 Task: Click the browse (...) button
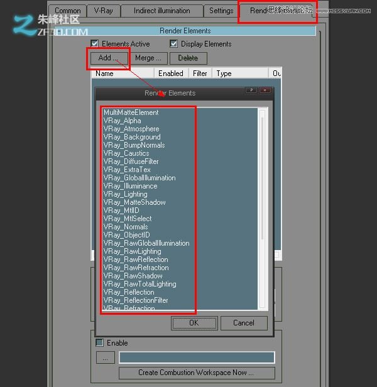coord(106,357)
